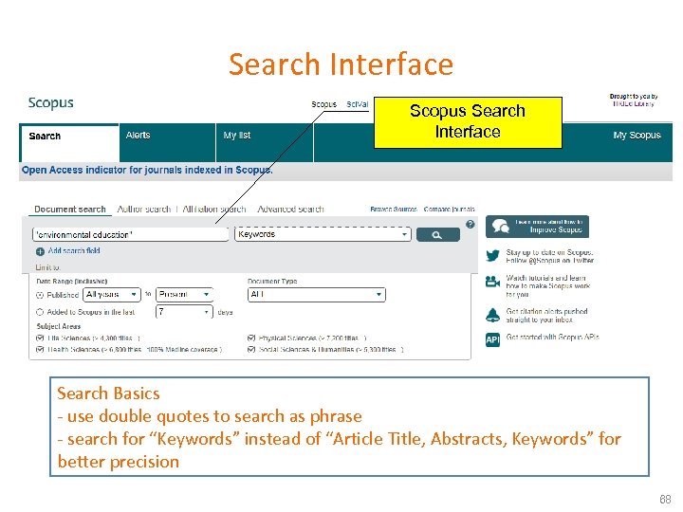Click the Brought to you by library text
The image size is (683, 512).
coord(634,101)
